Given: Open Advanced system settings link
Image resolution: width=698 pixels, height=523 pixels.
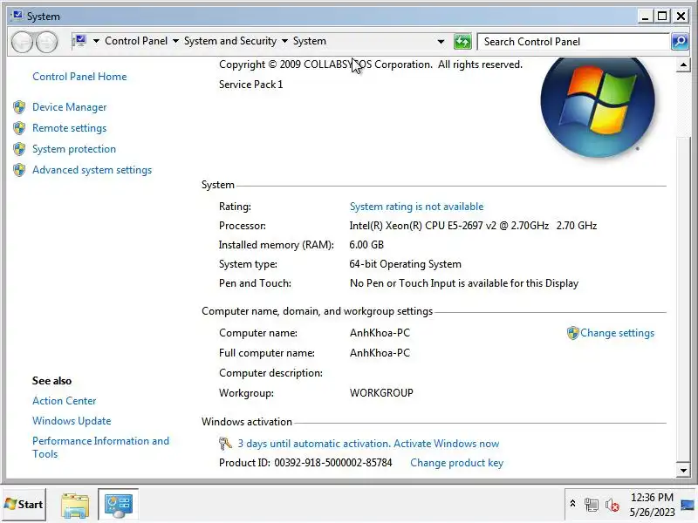Looking at the screenshot, I should (92, 170).
